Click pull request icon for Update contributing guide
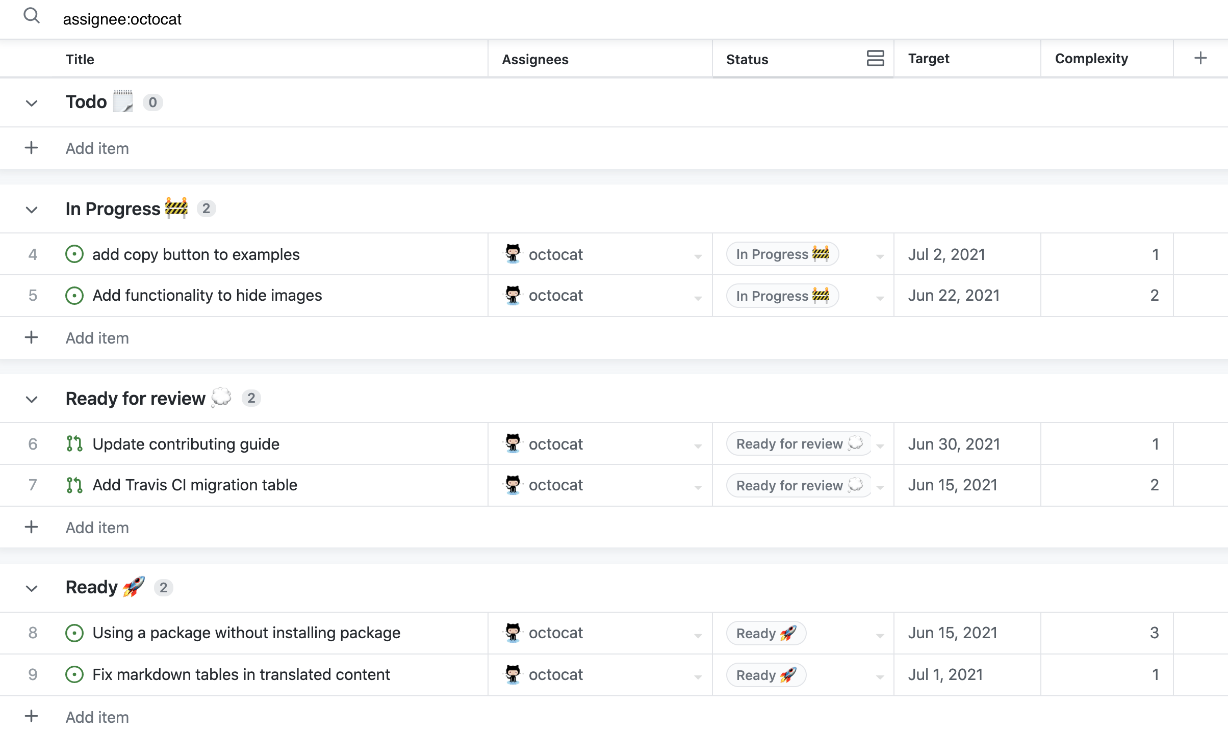 [74, 443]
